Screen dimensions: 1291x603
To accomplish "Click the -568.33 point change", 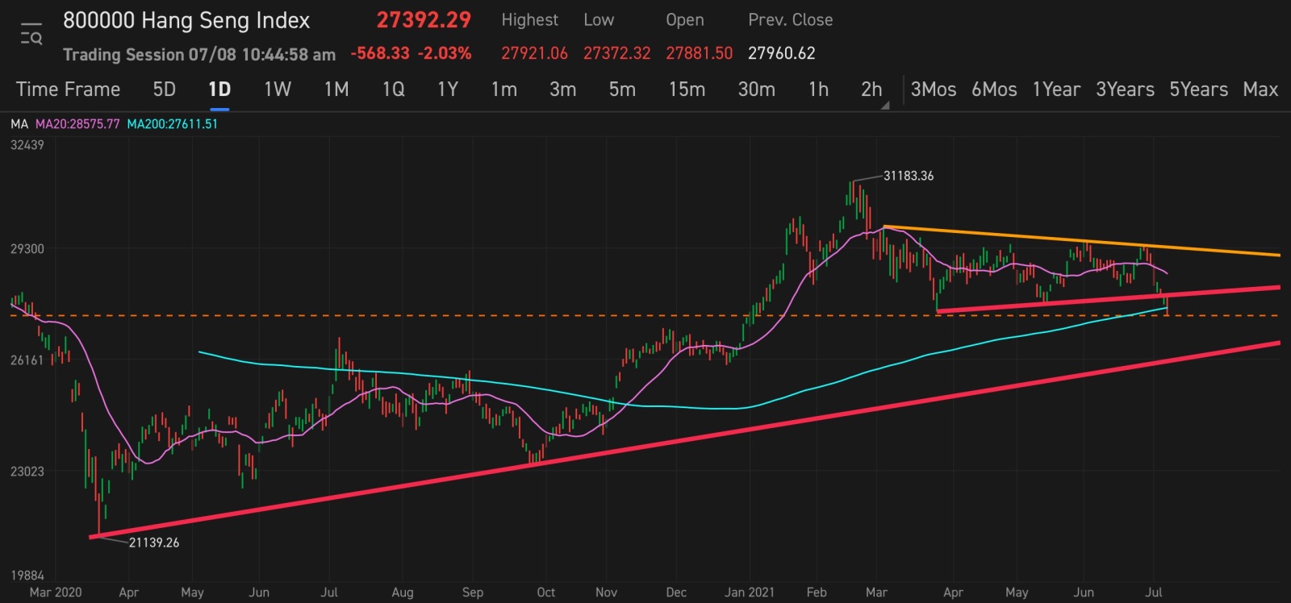I will pyautogui.click(x=380, y=53).
